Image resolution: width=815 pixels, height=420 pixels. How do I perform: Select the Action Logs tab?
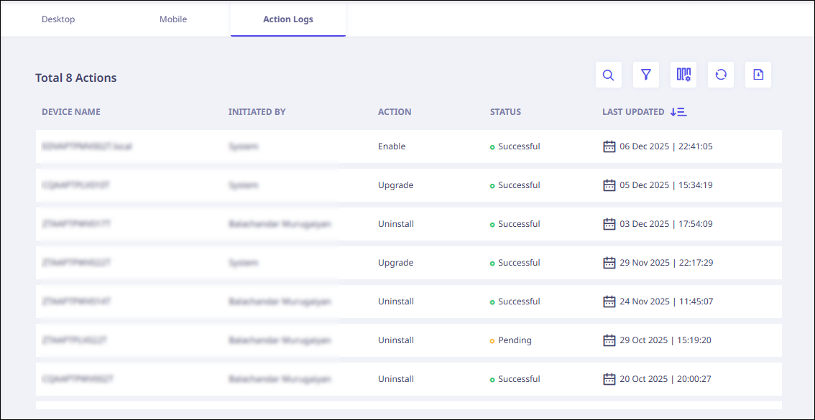click(288, 19)
